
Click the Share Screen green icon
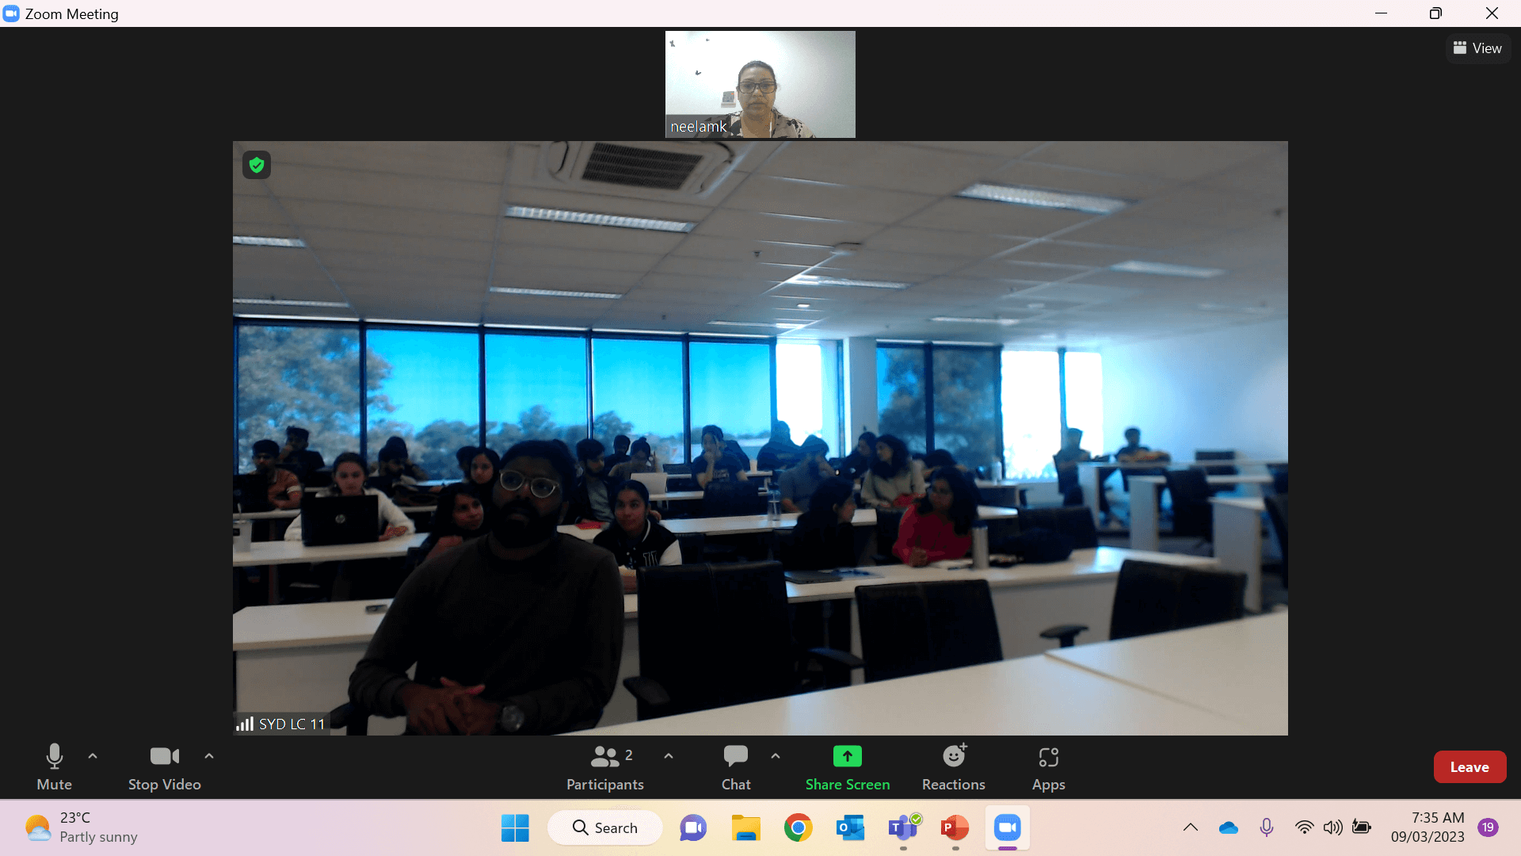click(847, 755)
